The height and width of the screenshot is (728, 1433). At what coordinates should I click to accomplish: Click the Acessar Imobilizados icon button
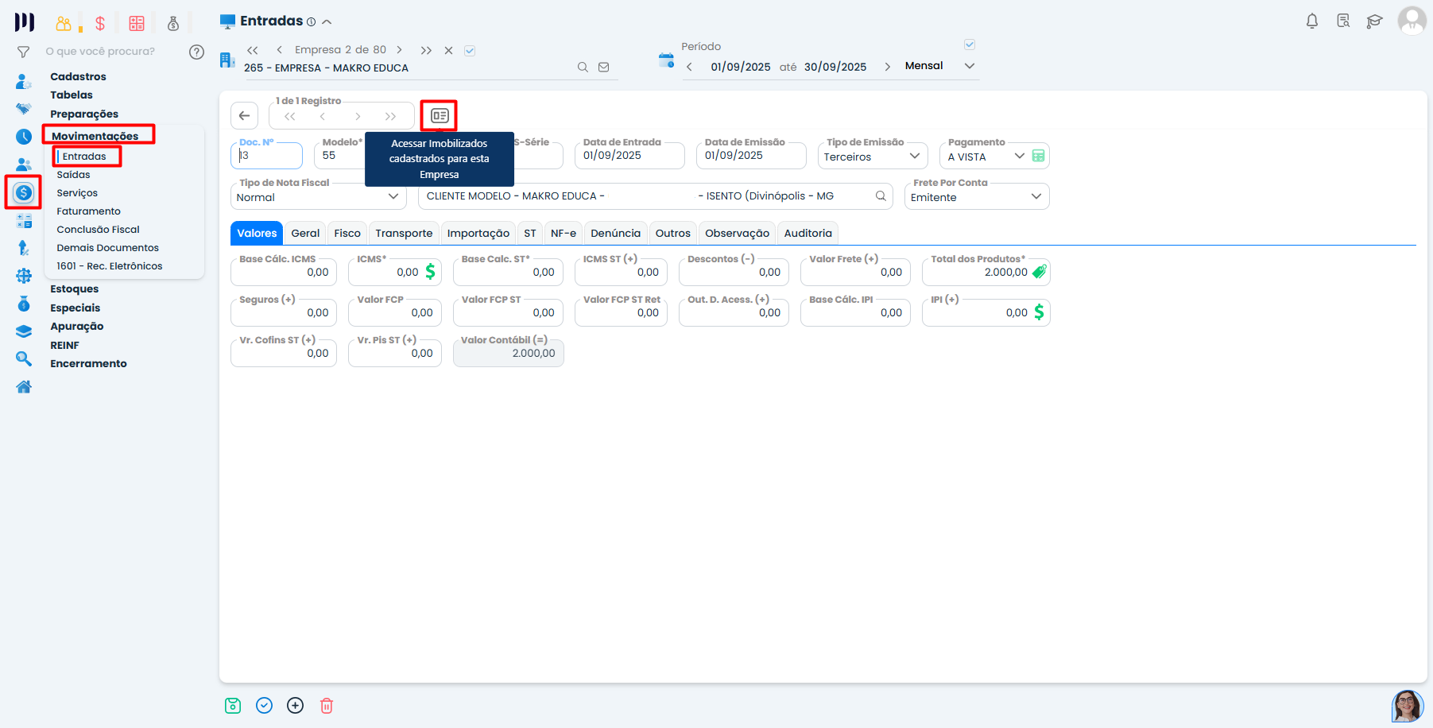pos(440,116)
